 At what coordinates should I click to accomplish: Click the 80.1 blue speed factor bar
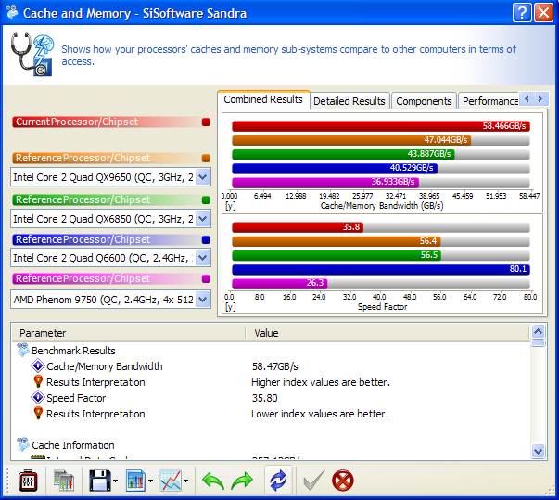click(381, 269)
